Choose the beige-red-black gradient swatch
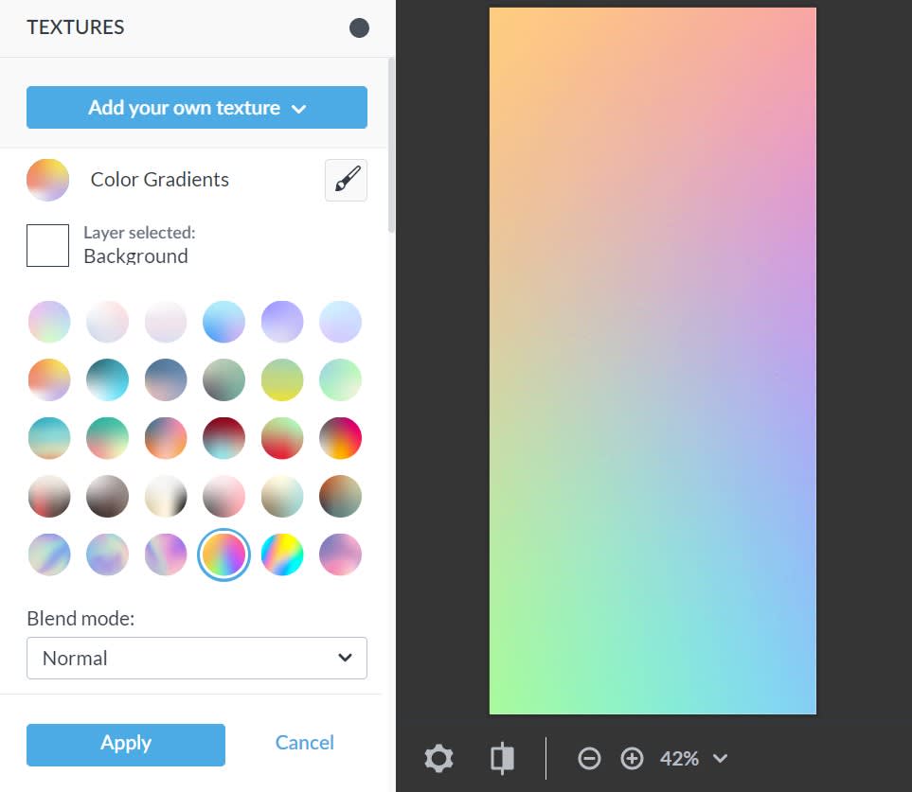This screenshot has height=792, width=912. pos(49,496)
